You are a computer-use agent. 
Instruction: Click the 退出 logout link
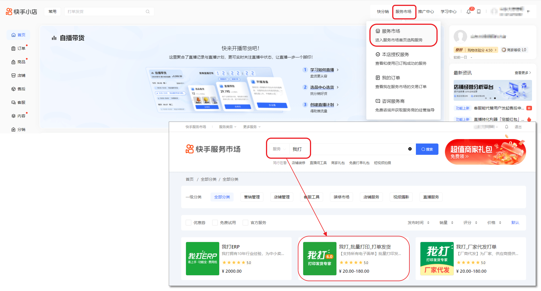pyautogui.click(x=518, y=127)
